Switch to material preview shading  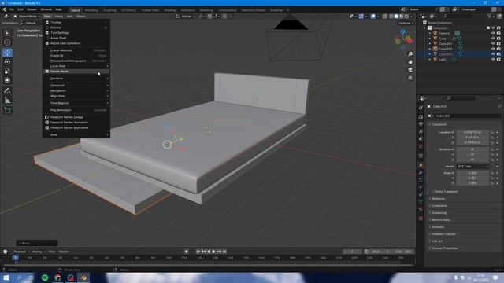(401, 16)
